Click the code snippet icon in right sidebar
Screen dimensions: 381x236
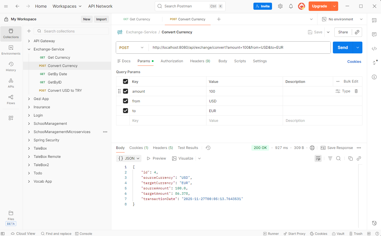(x=374, y=49)
